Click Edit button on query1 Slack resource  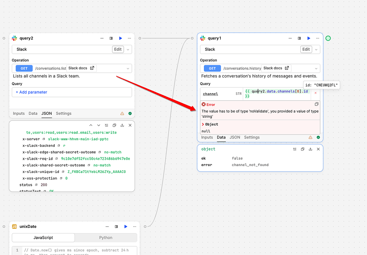pyautogui.click(x=306, y=49)
